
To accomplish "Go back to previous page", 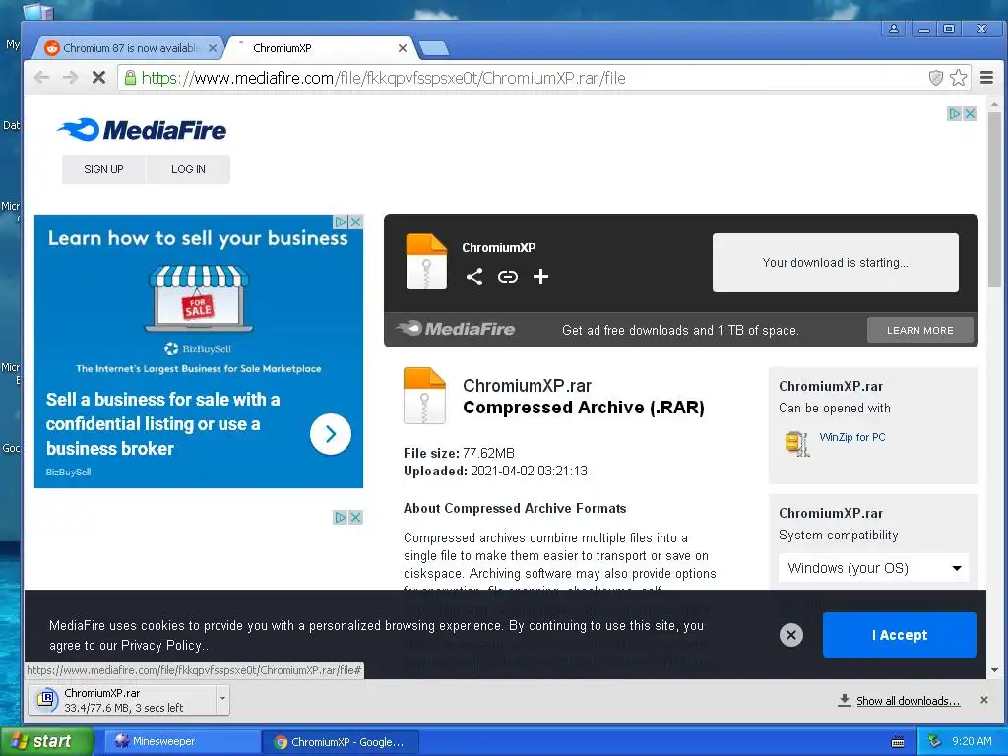I will click(41, 78).
